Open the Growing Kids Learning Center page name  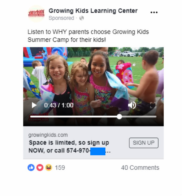(93, 11)
